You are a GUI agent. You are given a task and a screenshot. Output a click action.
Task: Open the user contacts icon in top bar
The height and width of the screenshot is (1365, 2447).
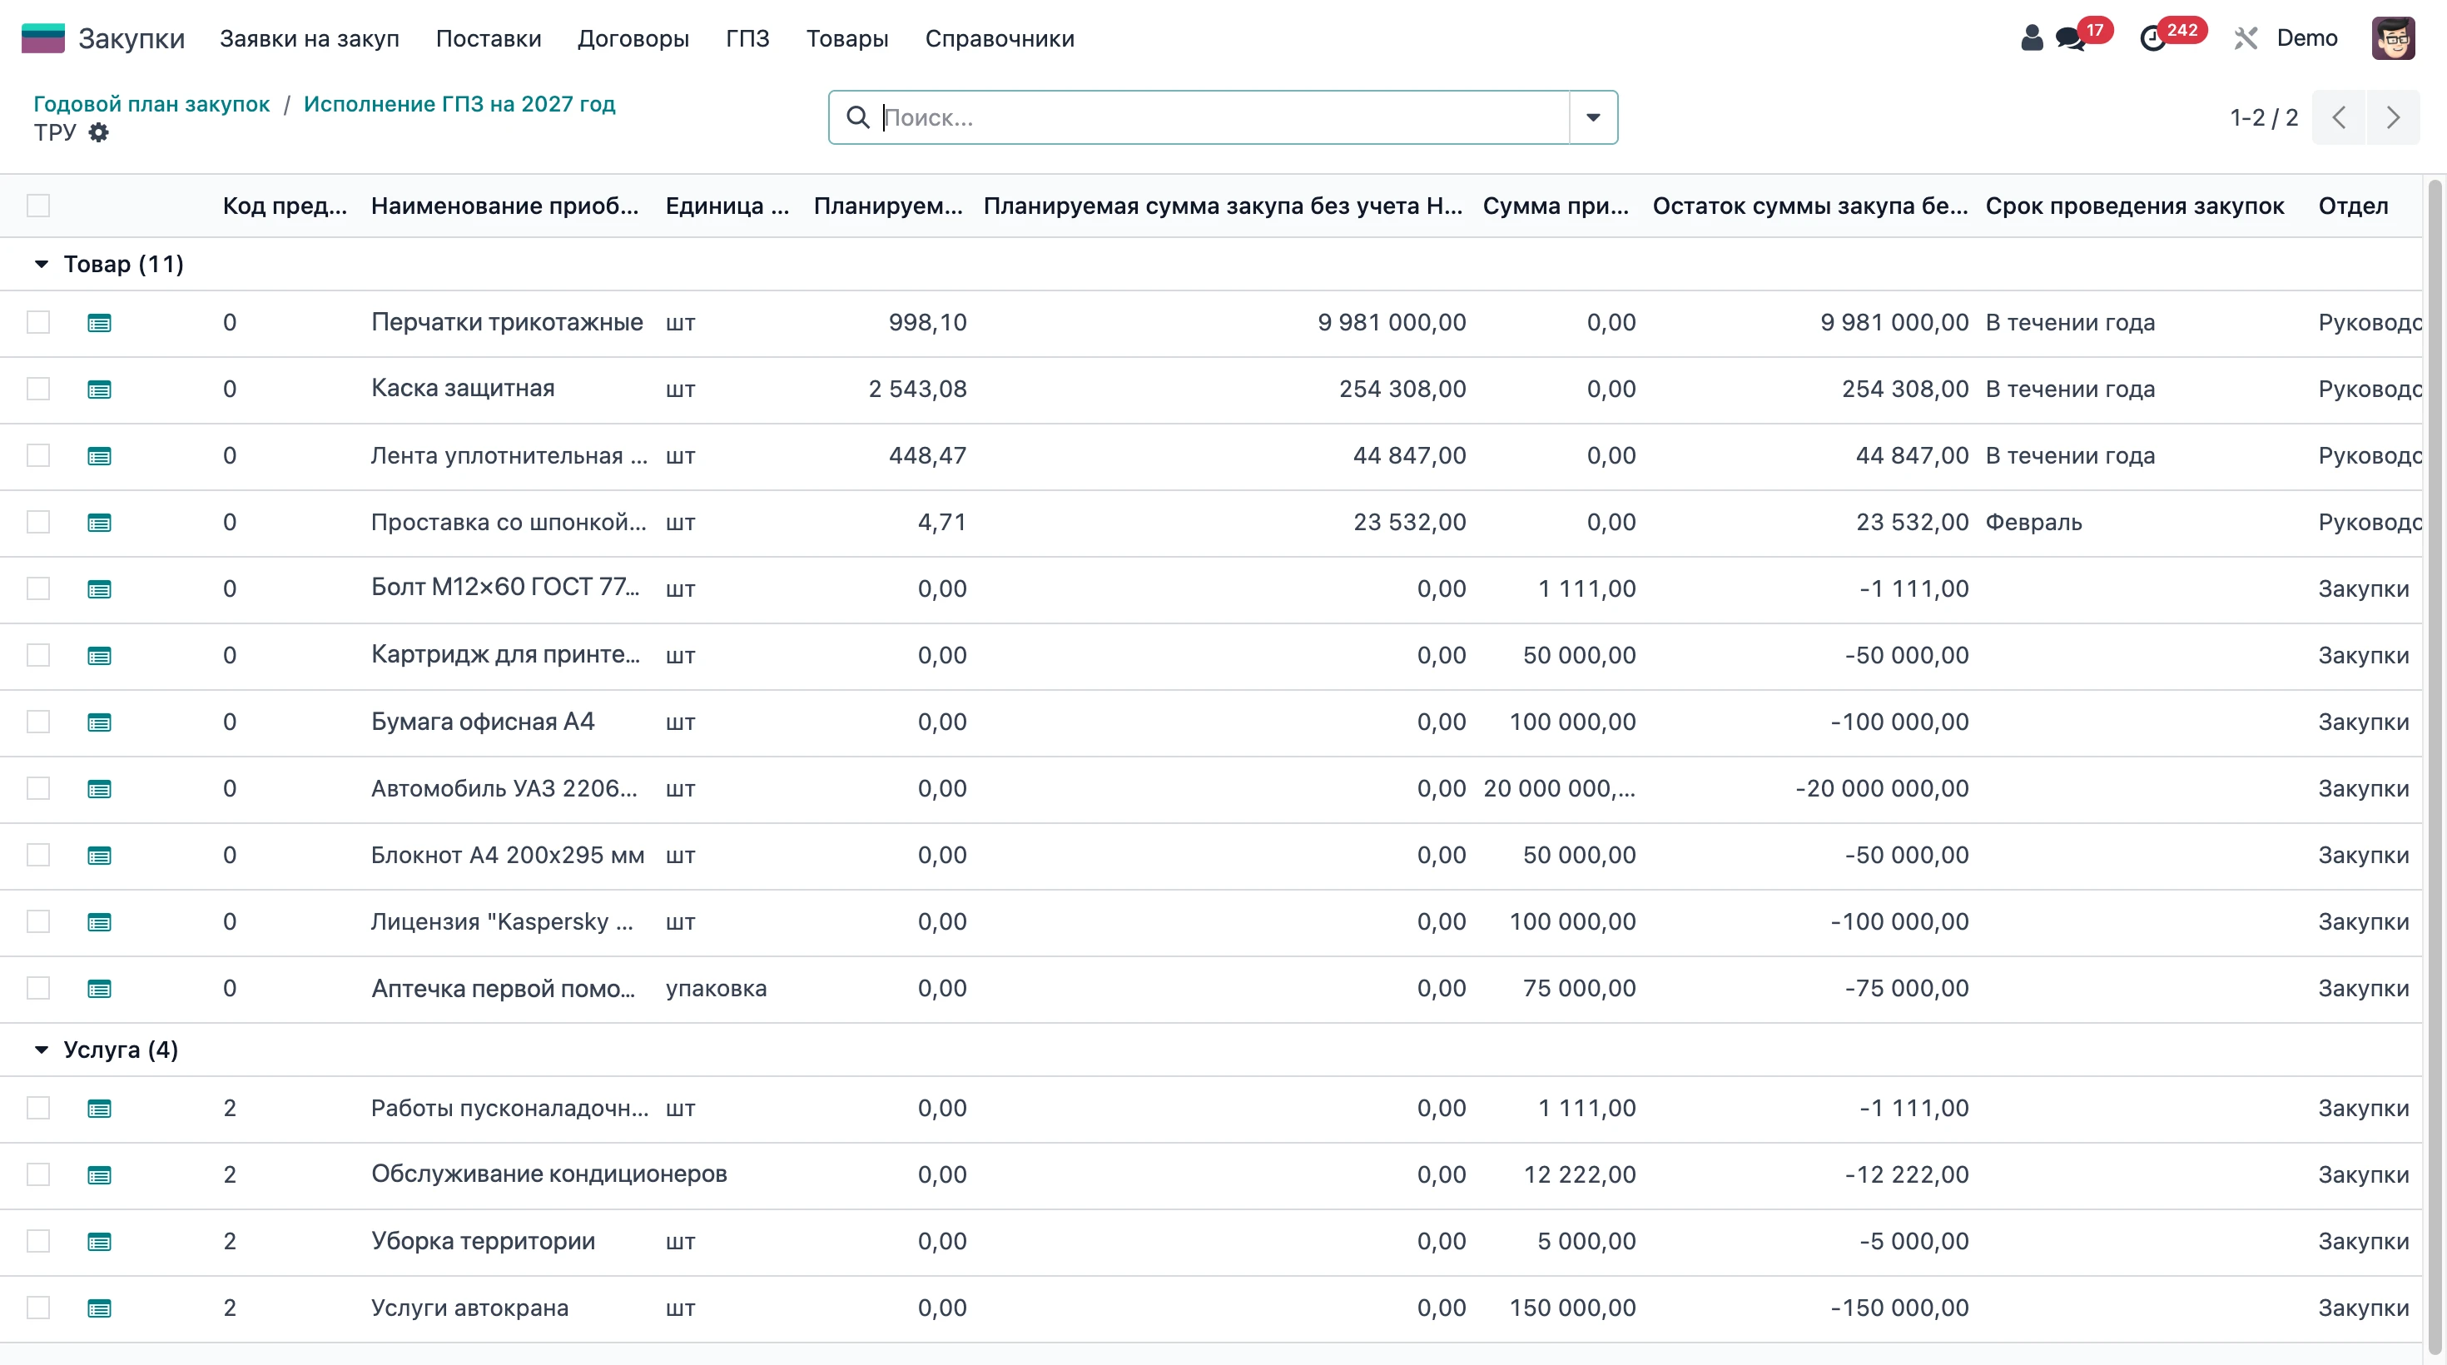2031,38
